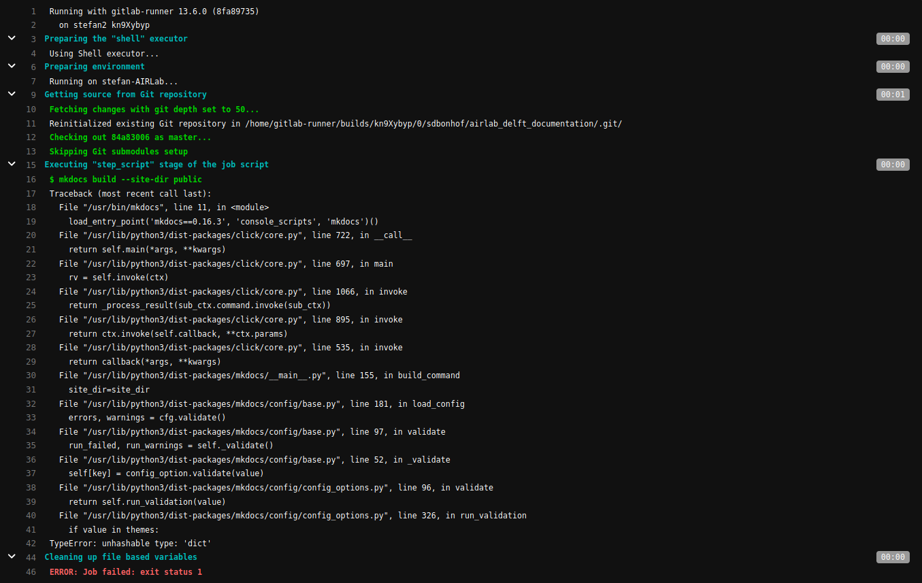The height and width of the screenshot is (583, 922).
Task: Select line number 46 showing the job failure
Action: click(31, 571)
